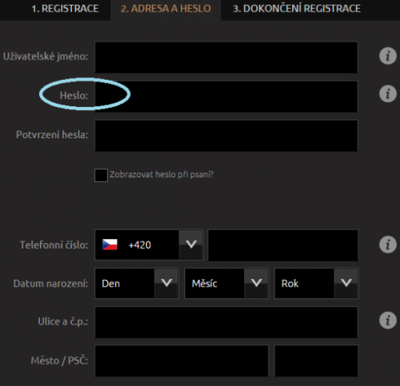
Task: Click info icon next to Uživatelské jméno
Action: tap(388, 56)
